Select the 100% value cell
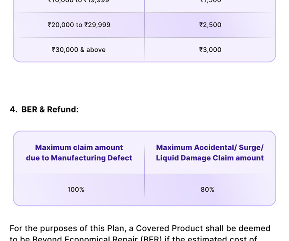The height and width of the screenshot is (241, 289). point(76,190)
